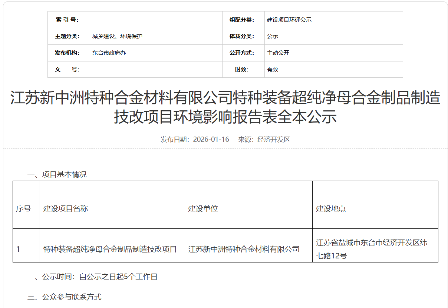The width and height of the screenshot is (448, 308).
Task: Click the heading 一、项目基本情况
Action: [57, 174]
